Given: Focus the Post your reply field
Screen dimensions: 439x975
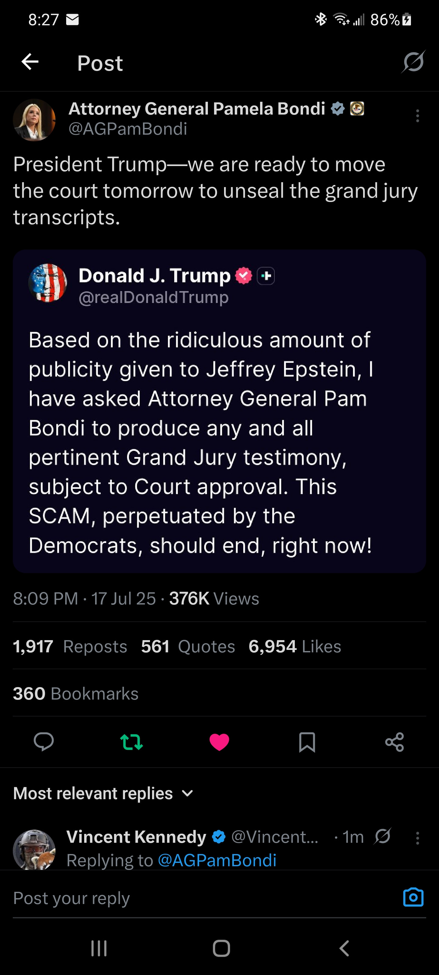Looking at the screenshot, I should (x=189, y=898).
